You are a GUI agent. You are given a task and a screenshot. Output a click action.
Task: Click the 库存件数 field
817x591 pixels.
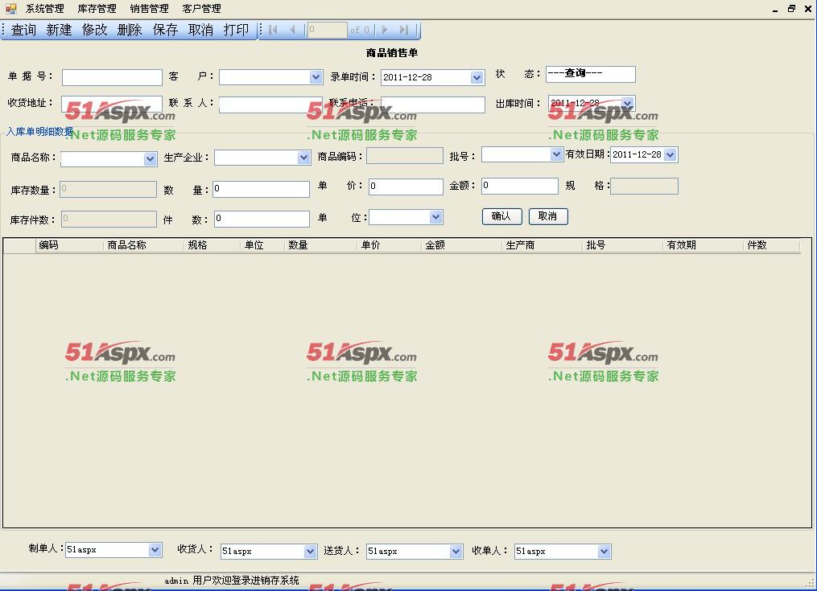pyautogui.click(x=109, y=219)
